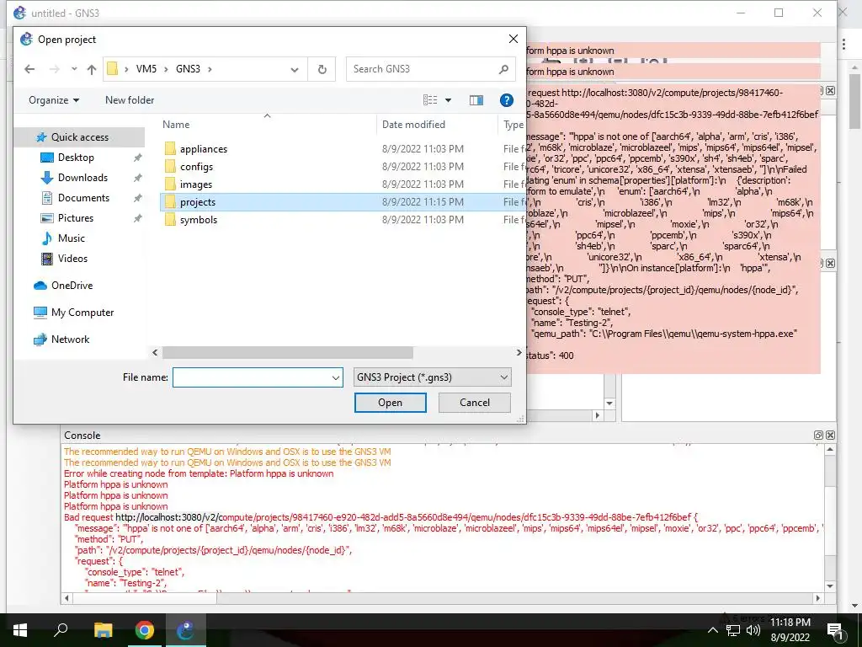Open OneDrive in sidebar
This screenshot has height=647, width=862.
tap(72, 286)
